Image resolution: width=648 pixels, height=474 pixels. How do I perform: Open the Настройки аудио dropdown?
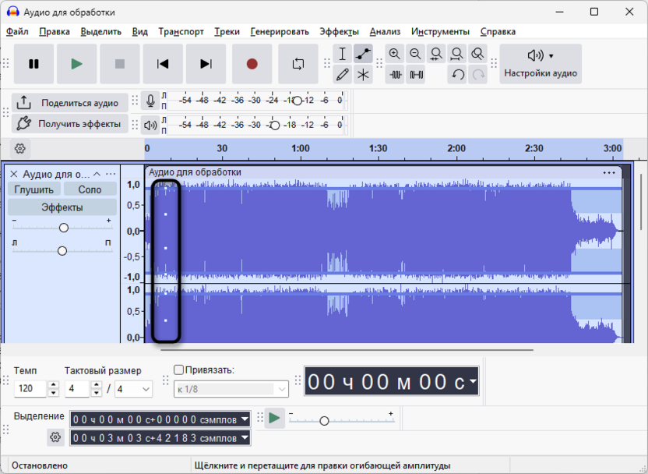[541, 64]
